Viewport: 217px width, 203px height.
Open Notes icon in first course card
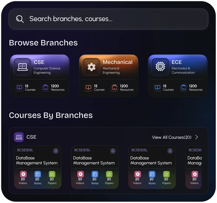pos(38,174)
